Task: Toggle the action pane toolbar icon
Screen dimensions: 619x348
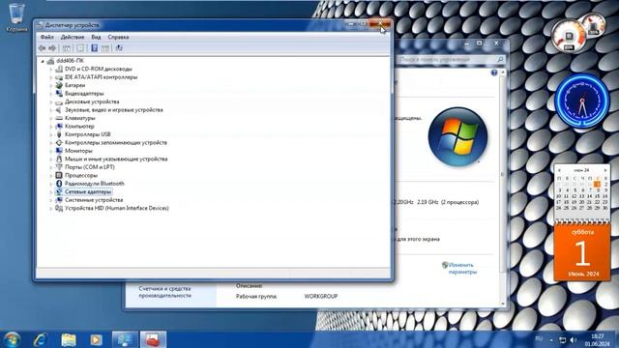Action: coord(105,48)
